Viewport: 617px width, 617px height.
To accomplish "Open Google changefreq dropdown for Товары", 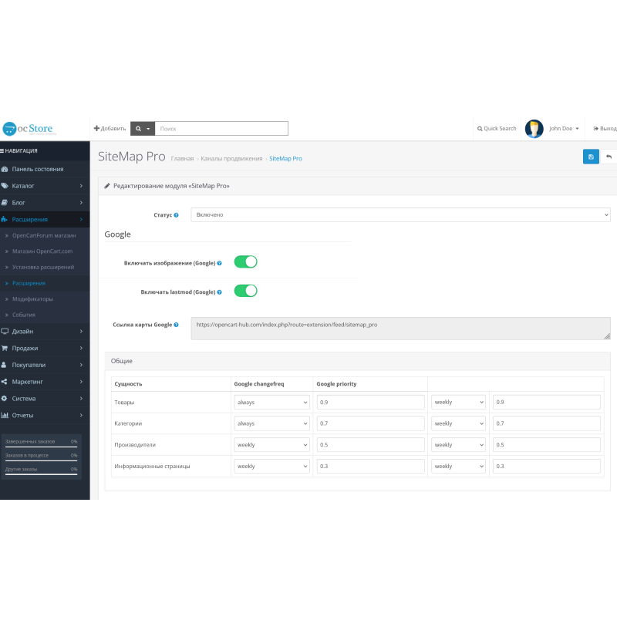I will (271, 402).
